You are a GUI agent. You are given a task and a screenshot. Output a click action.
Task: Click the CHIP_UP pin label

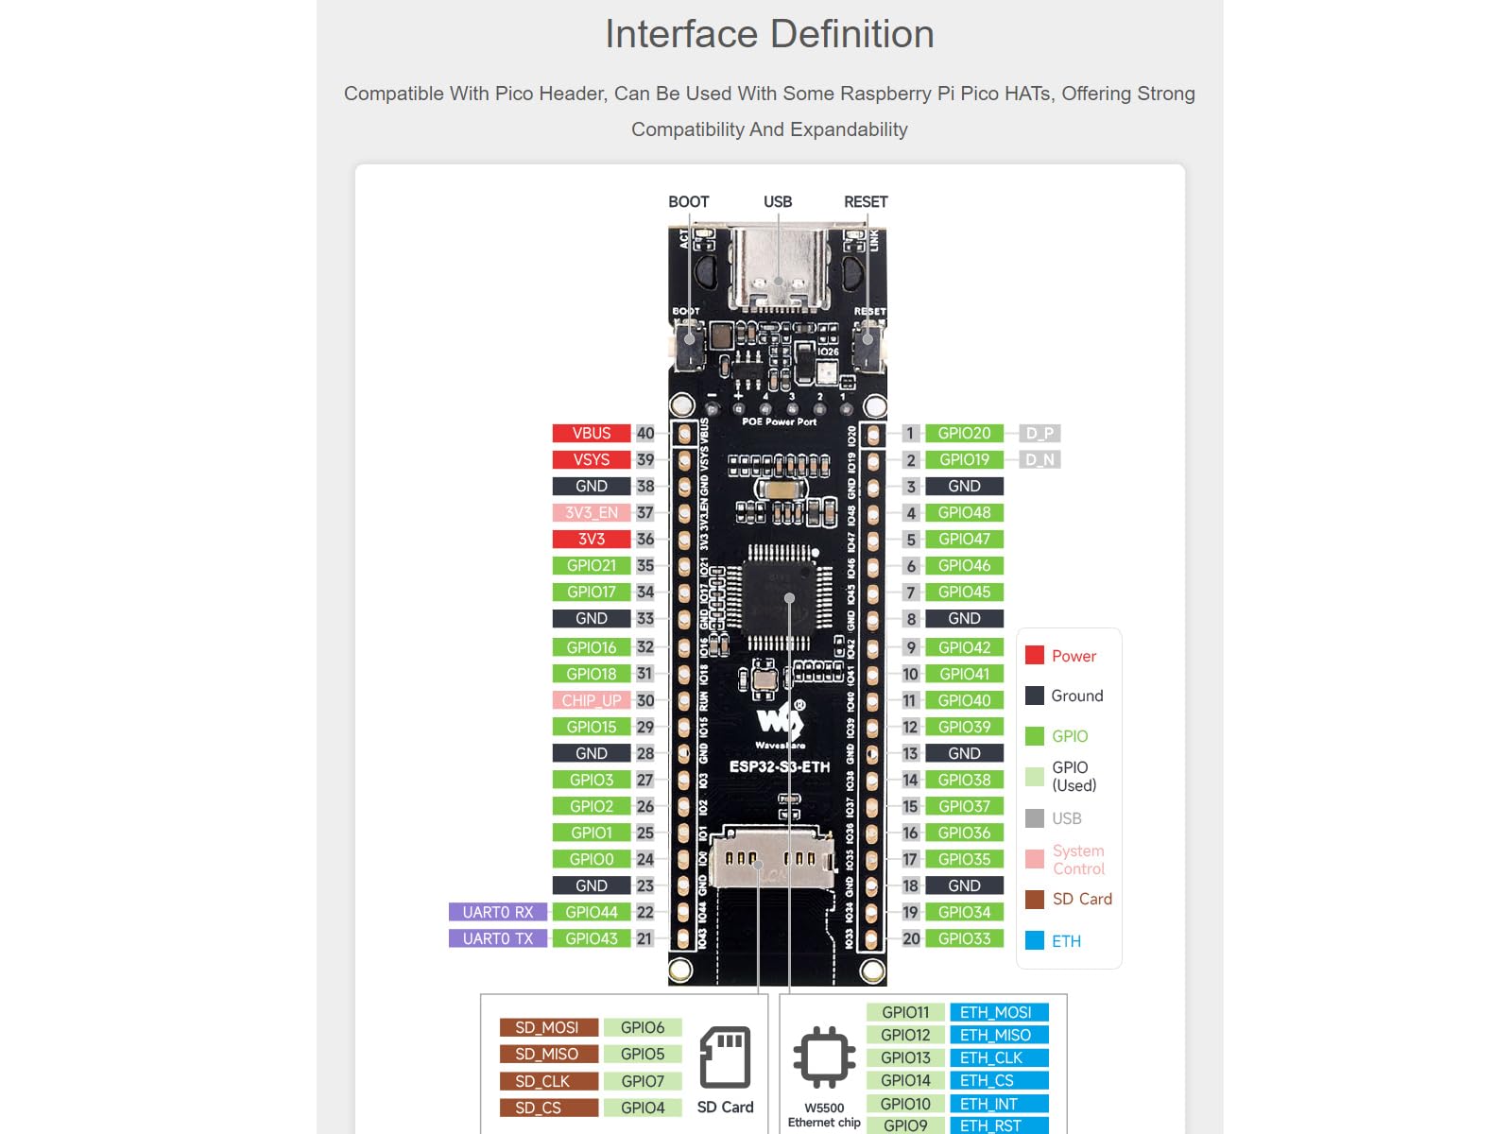[591, 700]
